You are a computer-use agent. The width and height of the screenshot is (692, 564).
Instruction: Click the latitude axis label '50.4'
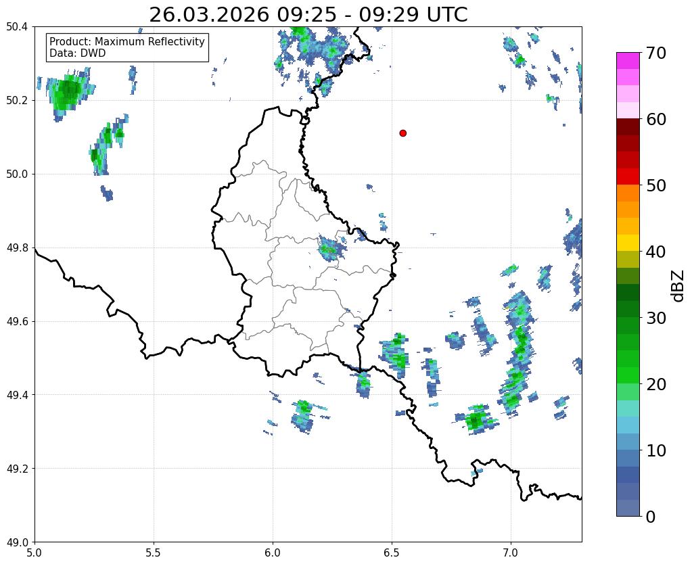[x=17, y=27]
